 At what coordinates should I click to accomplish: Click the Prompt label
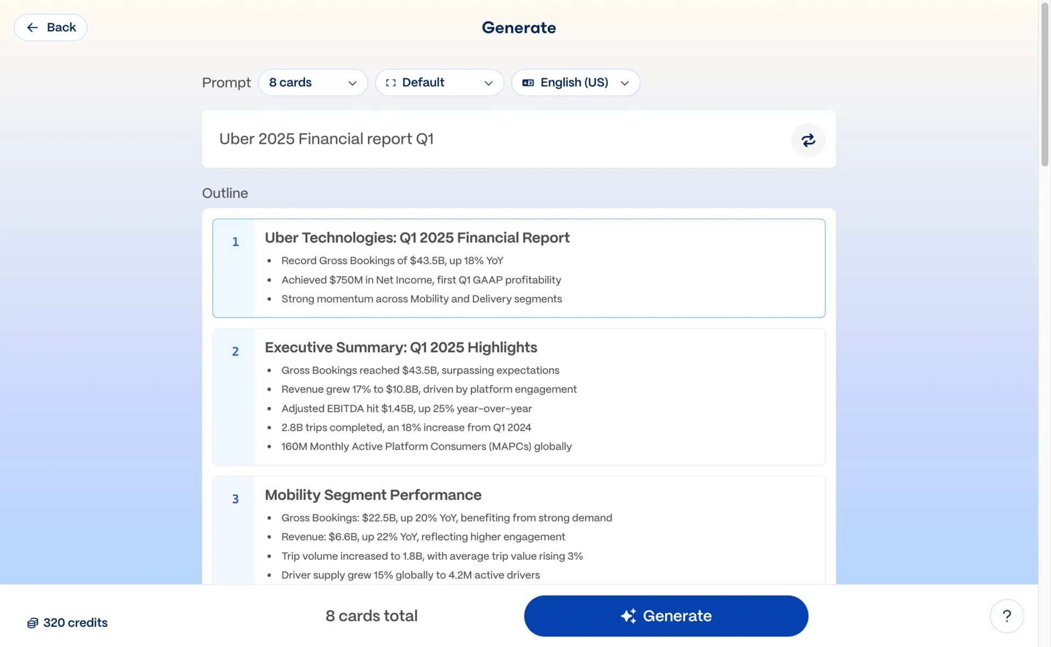coord(226,83)
